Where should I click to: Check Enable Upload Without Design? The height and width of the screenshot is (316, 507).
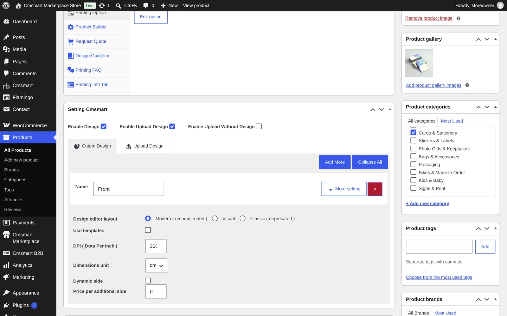click(x=259, y=126)
